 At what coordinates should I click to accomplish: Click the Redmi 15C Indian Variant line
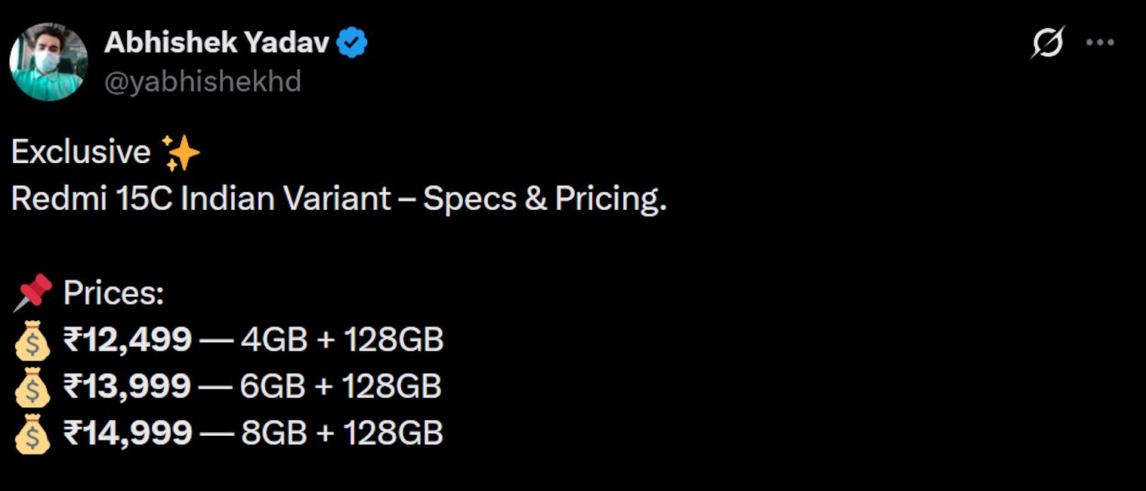point(338,199)
